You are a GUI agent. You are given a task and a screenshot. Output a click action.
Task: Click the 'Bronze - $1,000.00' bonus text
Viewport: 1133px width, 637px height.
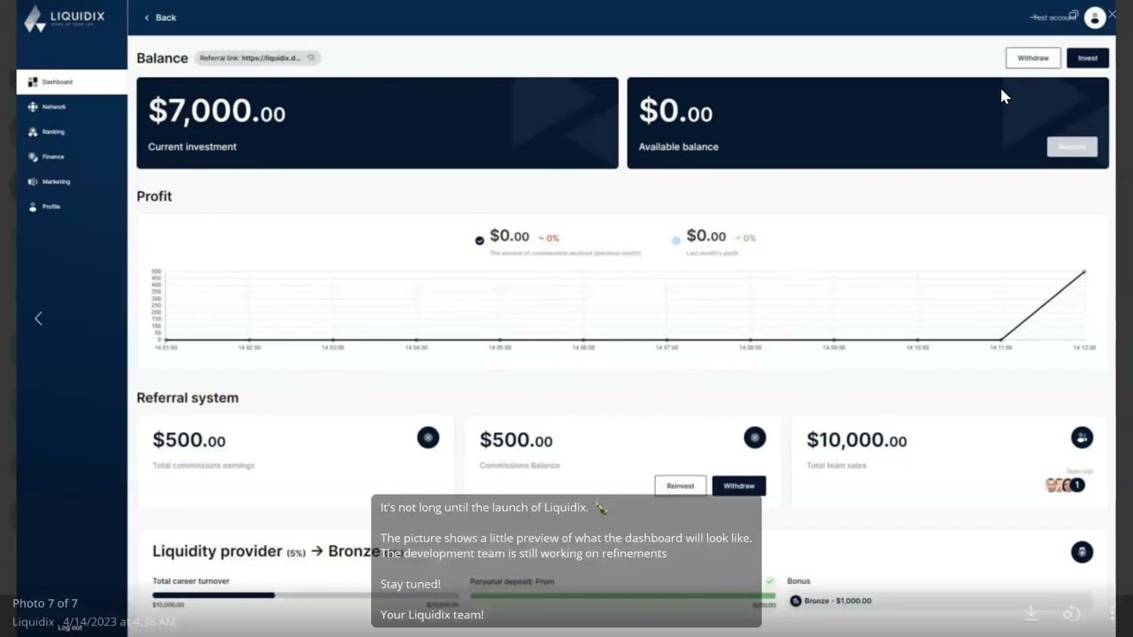tap(837, 601)
